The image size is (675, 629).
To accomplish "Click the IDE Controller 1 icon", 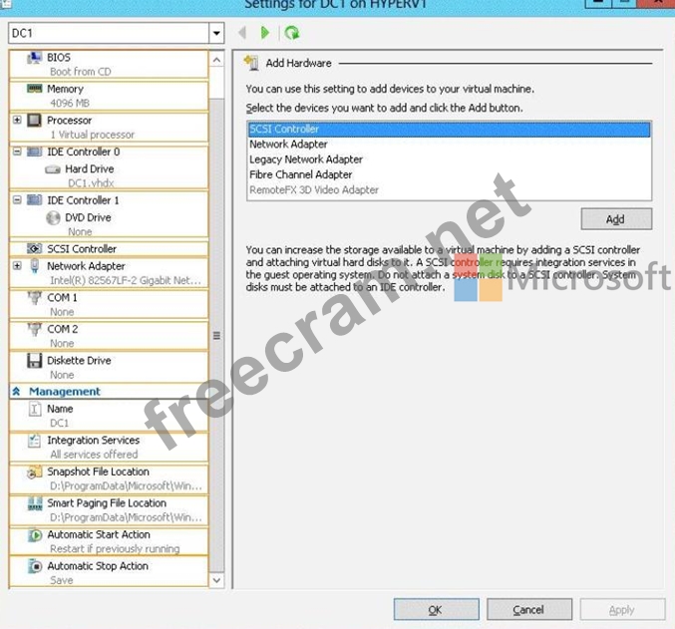I will pyautogui.click(x=35, y=200).
